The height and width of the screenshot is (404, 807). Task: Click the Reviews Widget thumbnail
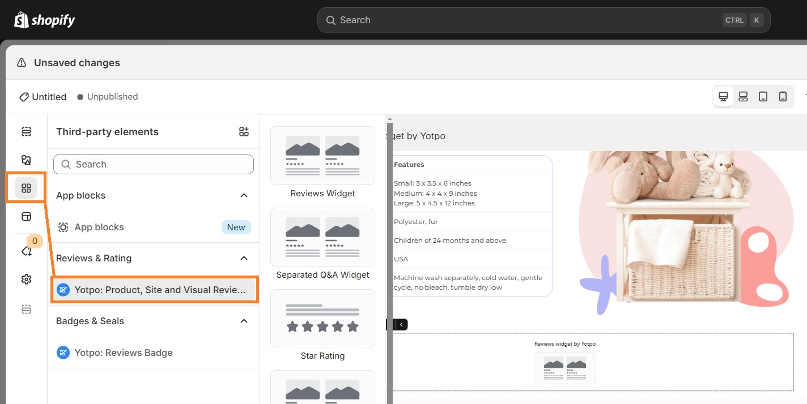[x=322, y=156]
